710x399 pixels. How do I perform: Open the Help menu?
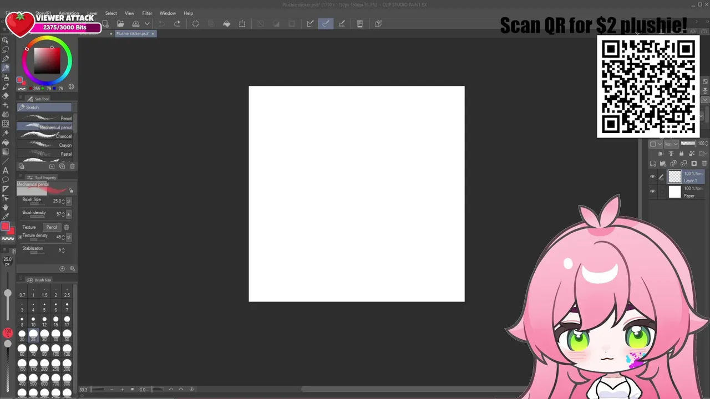click(189, 13)
